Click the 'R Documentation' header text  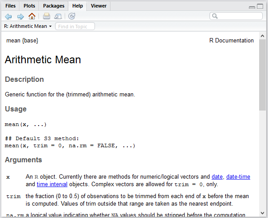(232, 41)
